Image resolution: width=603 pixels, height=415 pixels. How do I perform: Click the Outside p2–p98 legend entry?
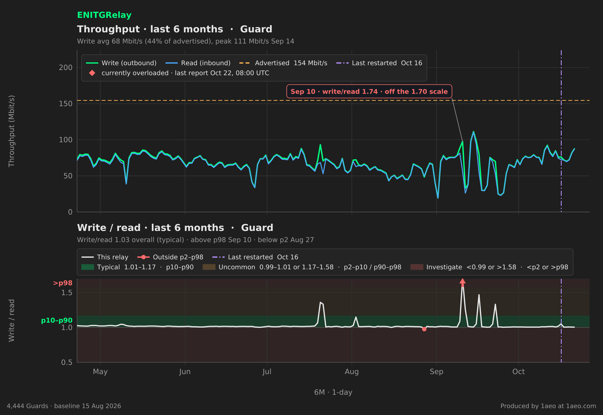pos(170,257)
